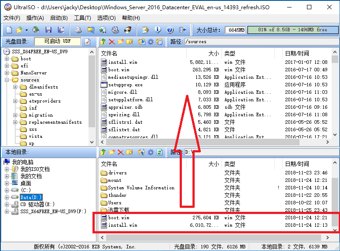Image resolution: width=340 pixels, height=251 pixels.
Task: Click the red X Delete icon in disc pane toolbar
Action: point(112,42)
